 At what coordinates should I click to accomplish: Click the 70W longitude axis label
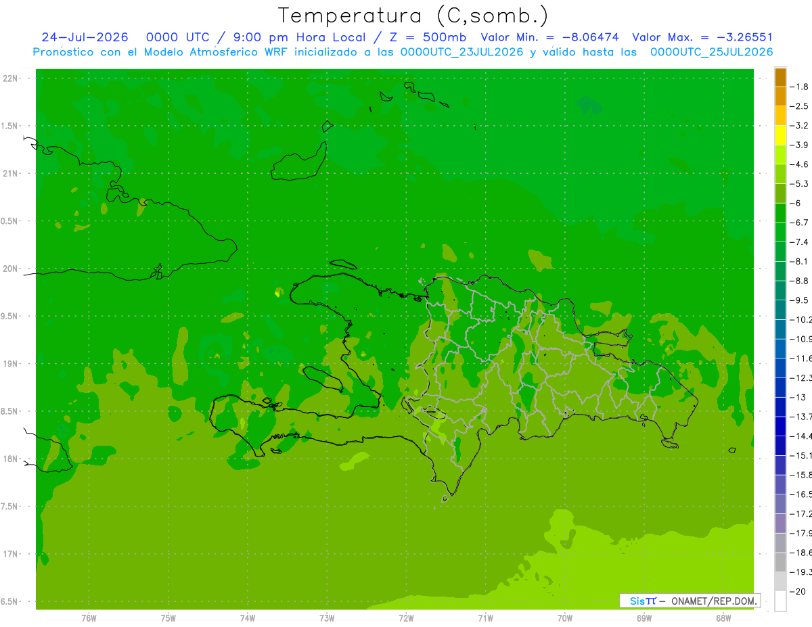click(565, 618)
